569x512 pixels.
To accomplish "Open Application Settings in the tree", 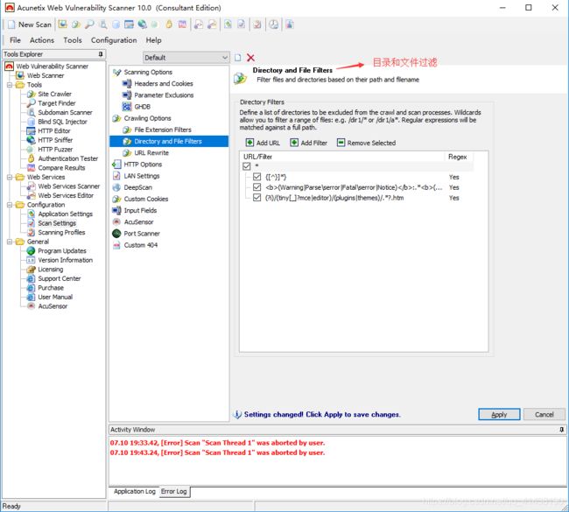I will tap(66, 214).
